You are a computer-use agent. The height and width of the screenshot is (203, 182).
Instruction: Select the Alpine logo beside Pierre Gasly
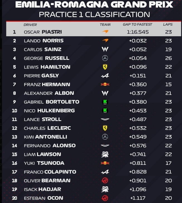click(105, 76)
